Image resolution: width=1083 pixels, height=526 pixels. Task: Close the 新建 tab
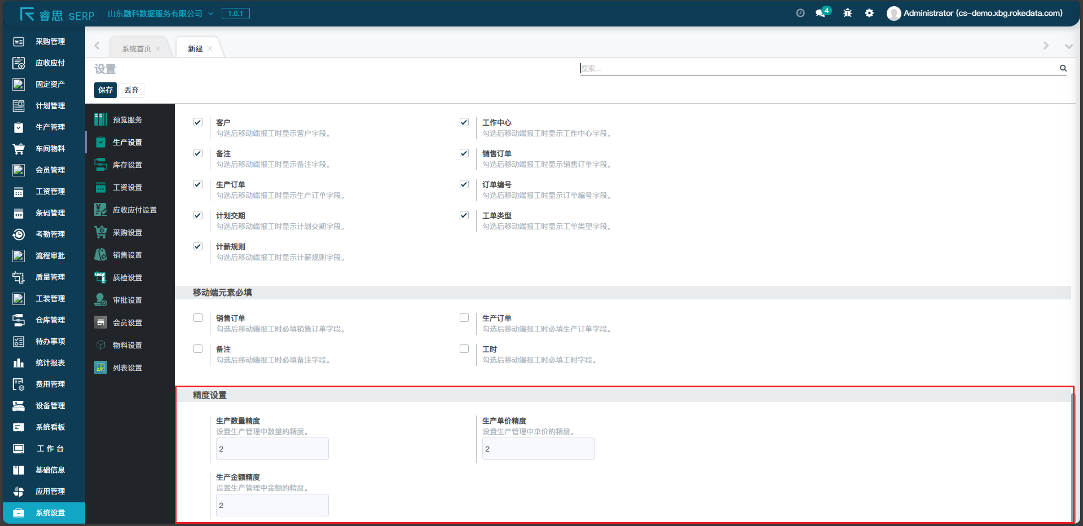click(210, 48)
